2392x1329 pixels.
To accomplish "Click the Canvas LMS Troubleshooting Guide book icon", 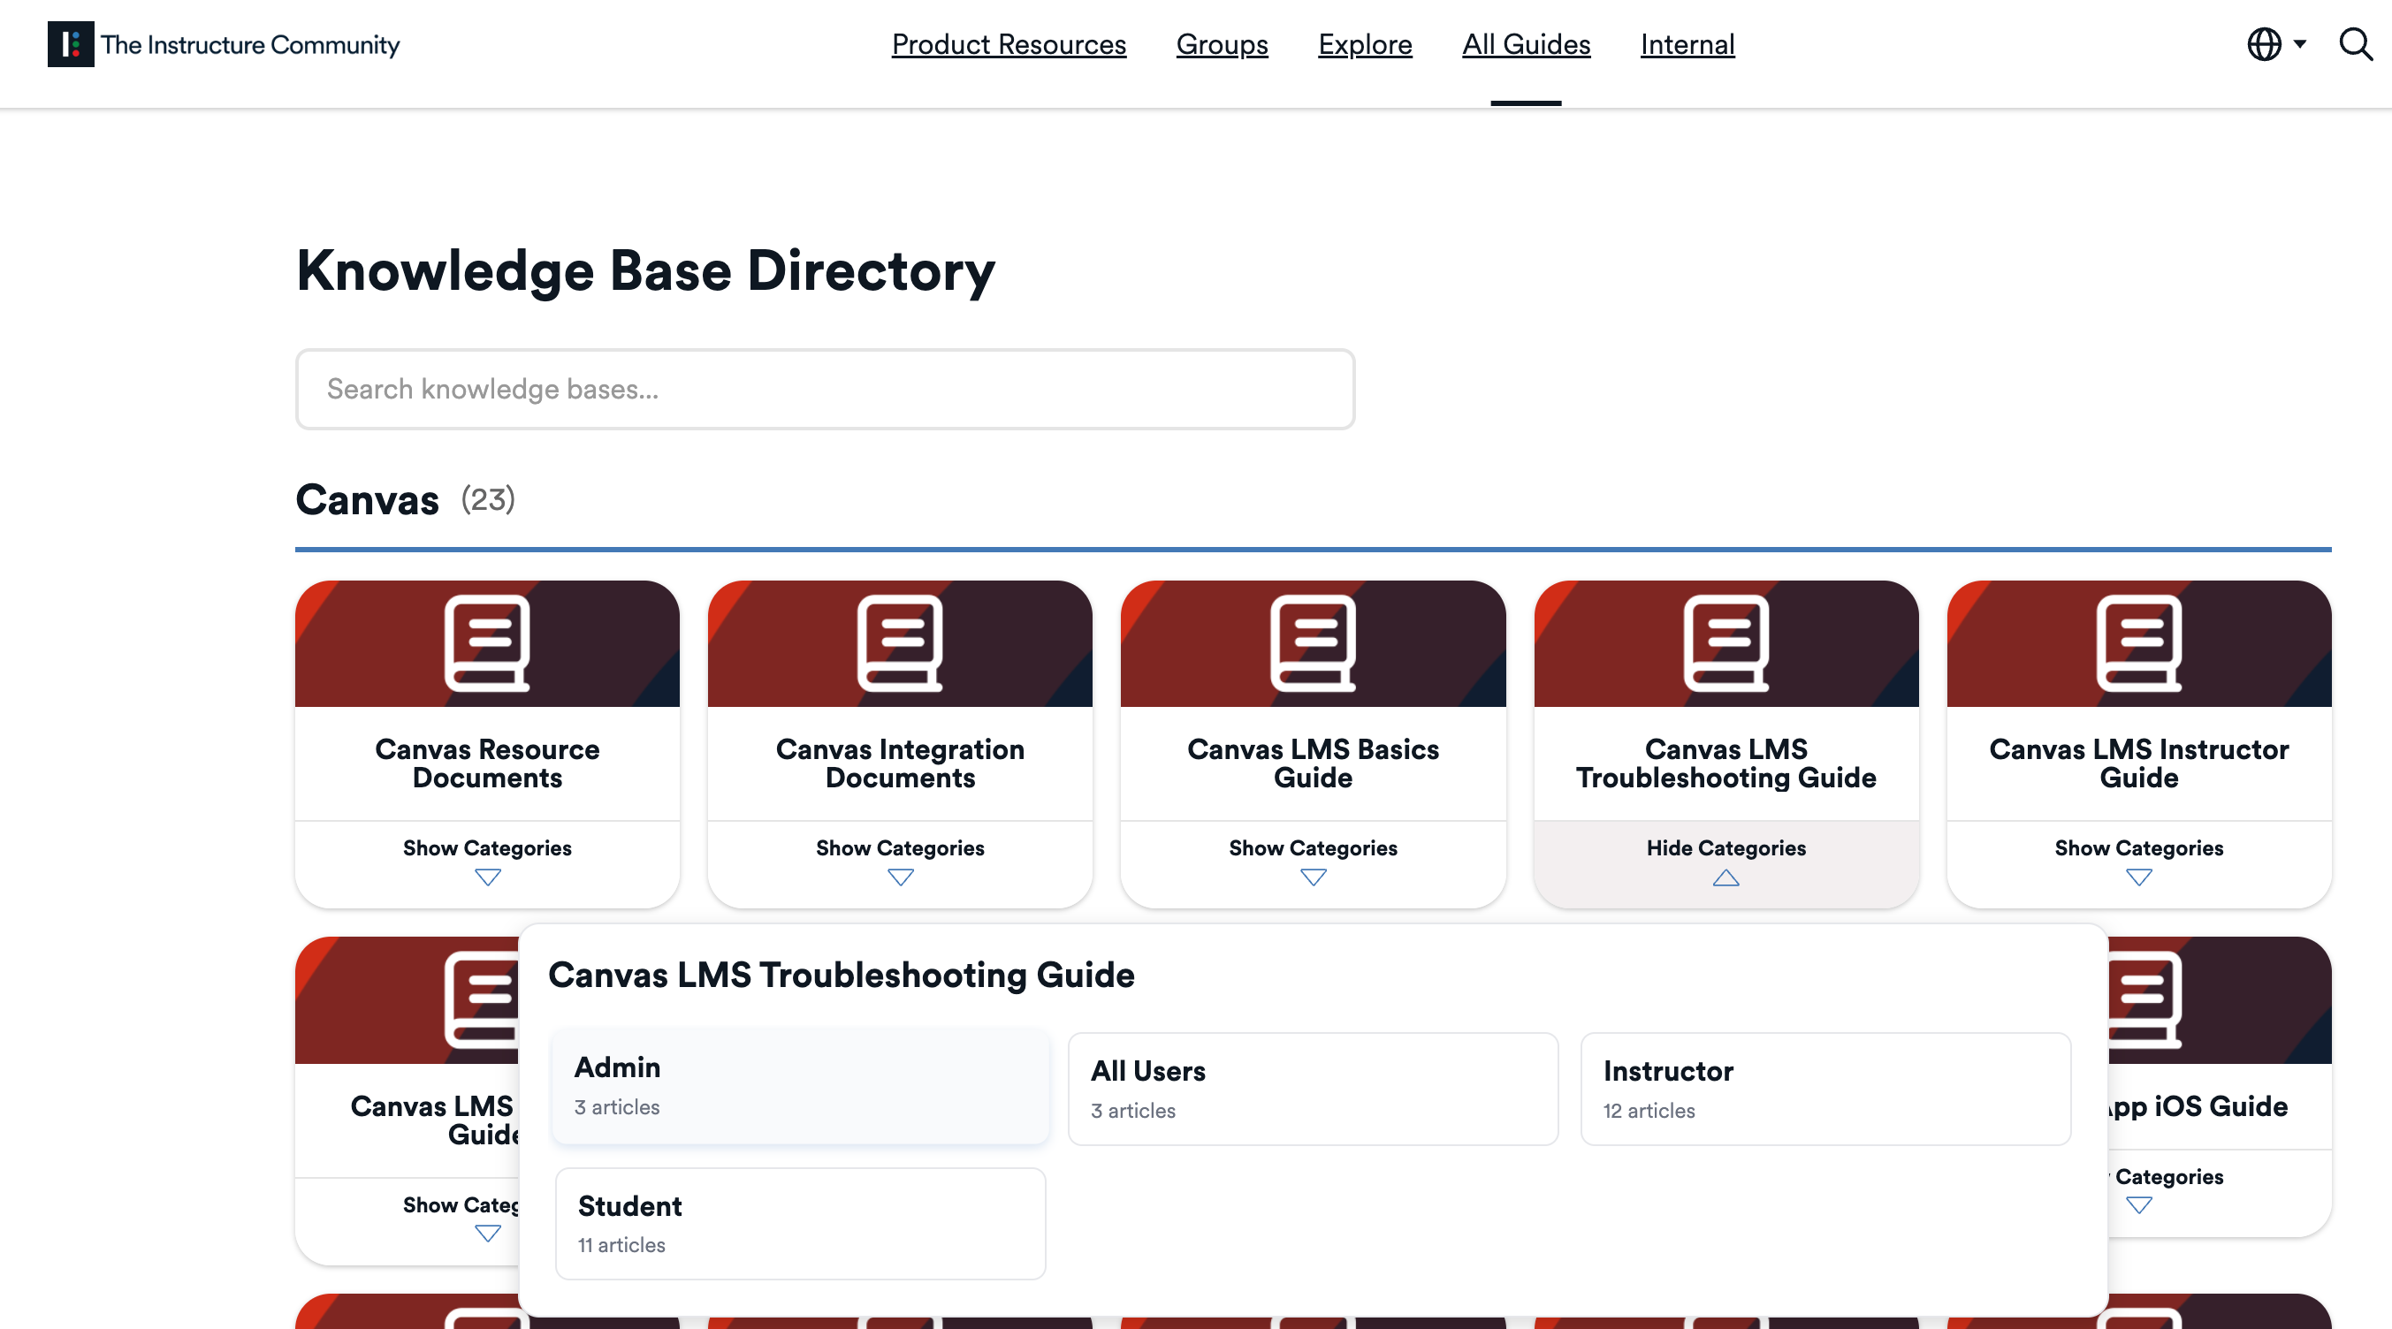I will click(x=1725, y=643).
